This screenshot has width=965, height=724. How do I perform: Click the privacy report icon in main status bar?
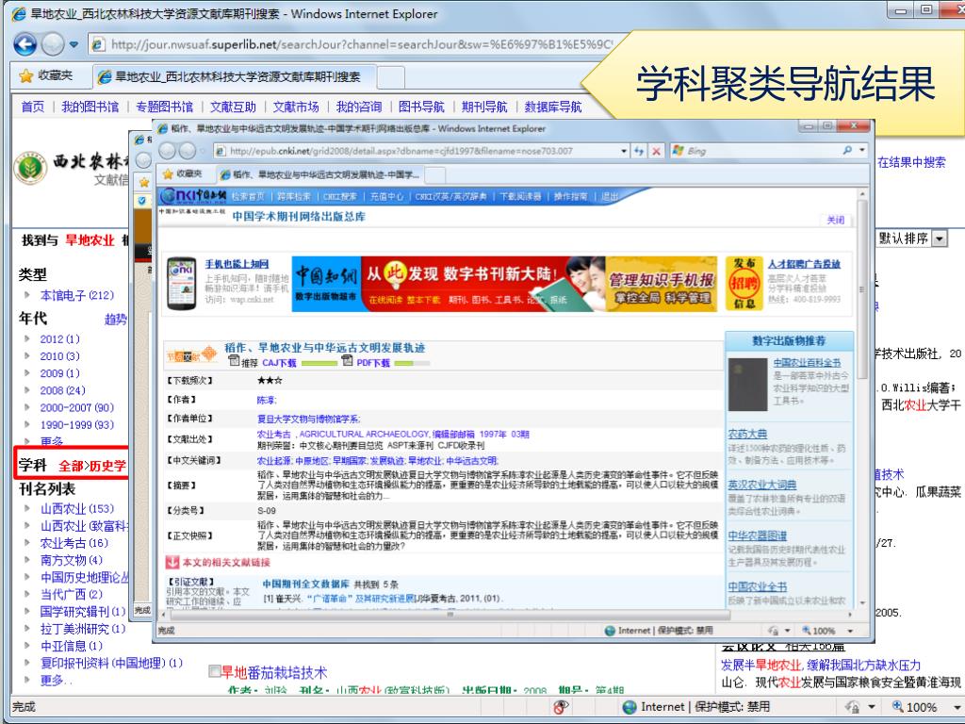(560, 707)
